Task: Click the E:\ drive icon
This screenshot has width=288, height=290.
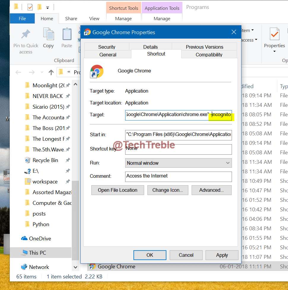Action: pos(28,171)
